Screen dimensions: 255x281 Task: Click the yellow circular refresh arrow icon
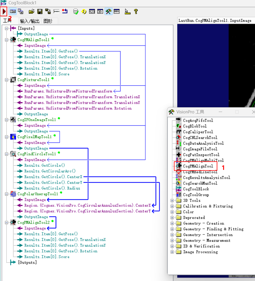pos(84,12)
